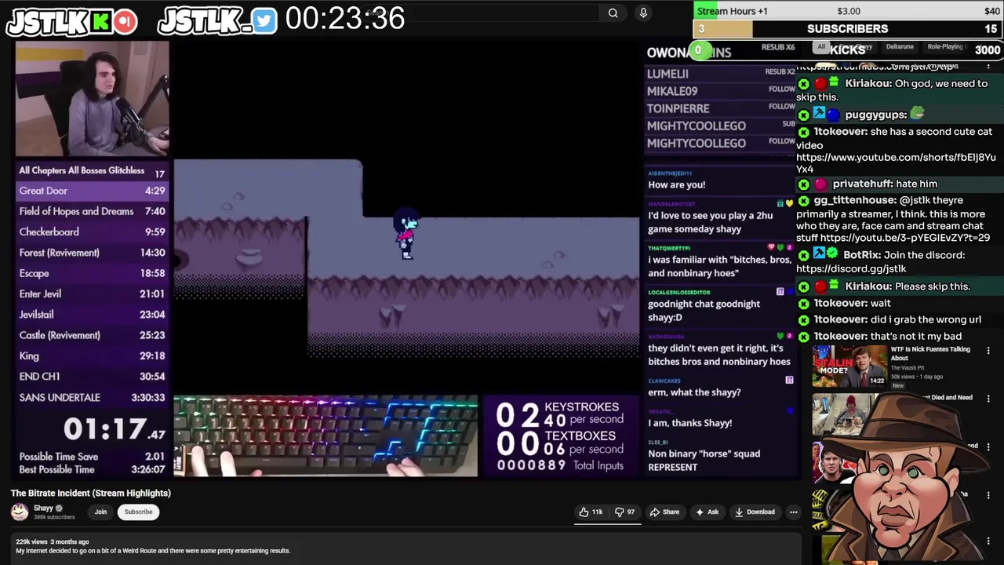The image size is (1004, 565).
Task: Open the more actions ellipsis beside Download
Action: (x=793, y=512)
